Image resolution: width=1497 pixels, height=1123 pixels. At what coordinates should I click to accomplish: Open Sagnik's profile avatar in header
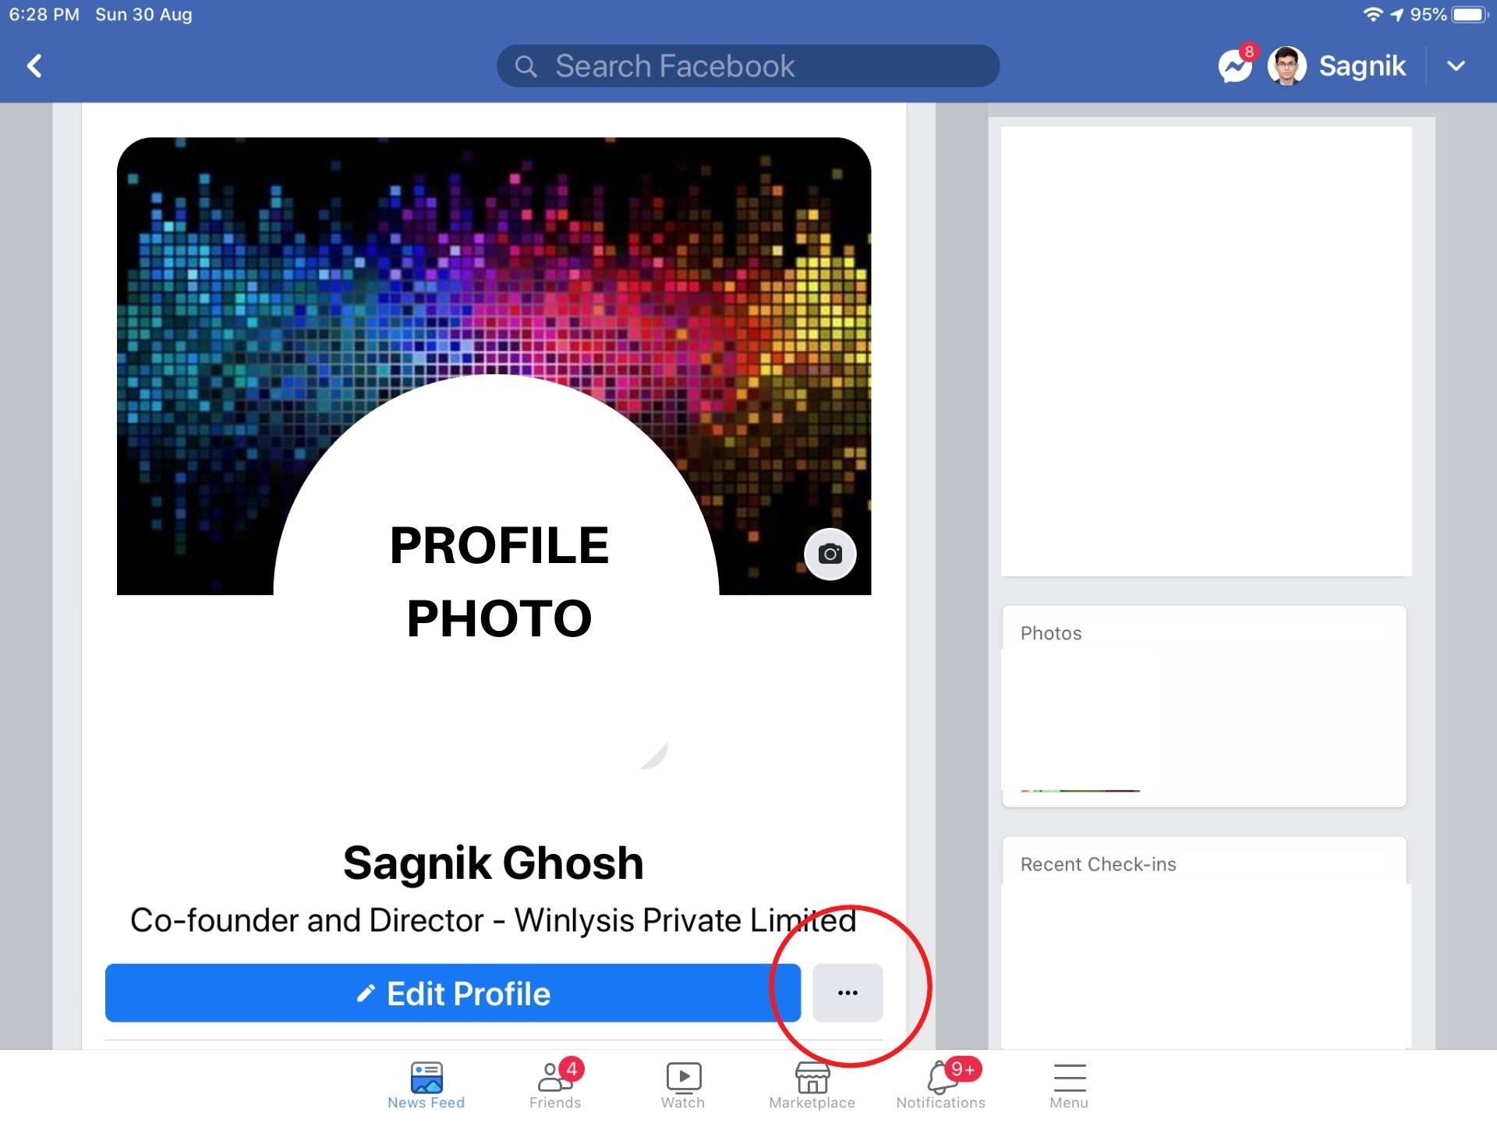tap(1286, 66)
